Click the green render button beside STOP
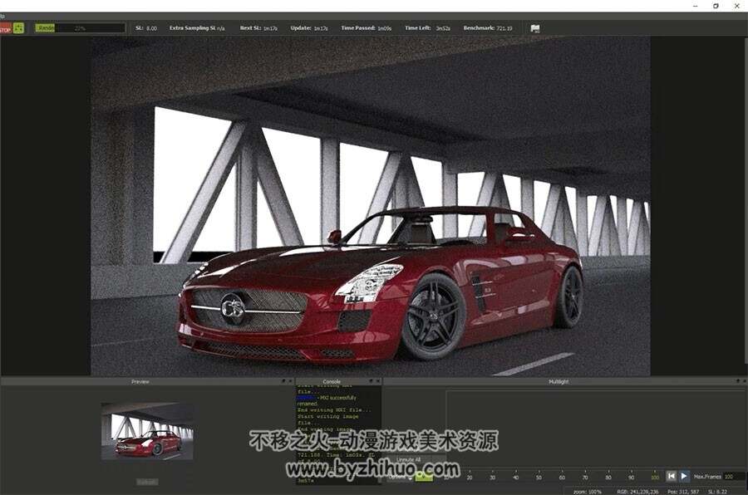The width and height of the screenshot is (748, 495). [x=18, y=28]
